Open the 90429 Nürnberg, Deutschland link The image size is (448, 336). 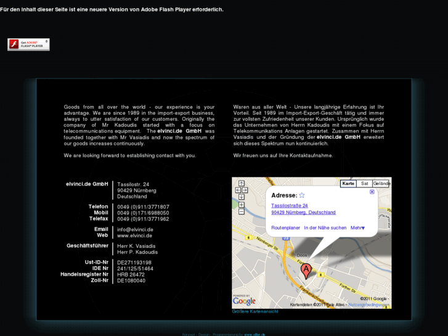point(303,213)
